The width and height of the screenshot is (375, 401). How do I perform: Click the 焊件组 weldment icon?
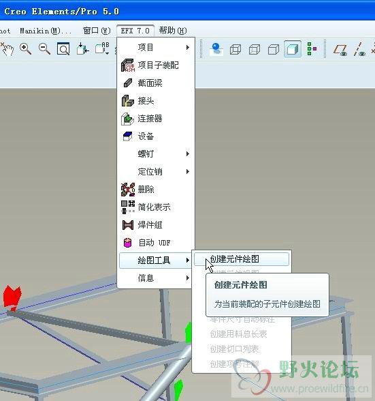coord(128,225)
